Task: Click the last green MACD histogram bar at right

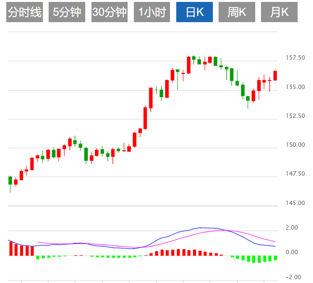Action: pos(275,258)
